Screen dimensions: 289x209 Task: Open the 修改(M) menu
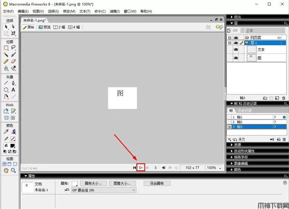coord(69,12)
